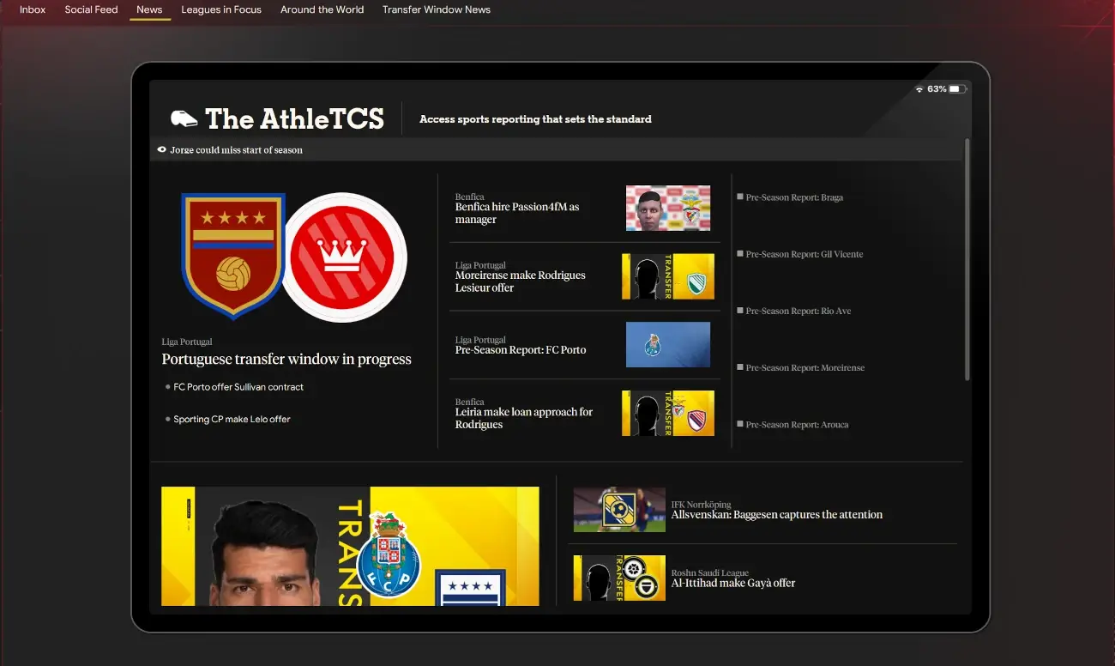Open Pre-Season Report: Braga
Viewport: 1115px width, 666px height.
click(794, 197)
